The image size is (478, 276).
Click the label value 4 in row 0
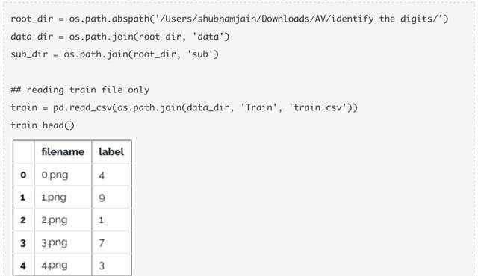[x=111, y=175]
